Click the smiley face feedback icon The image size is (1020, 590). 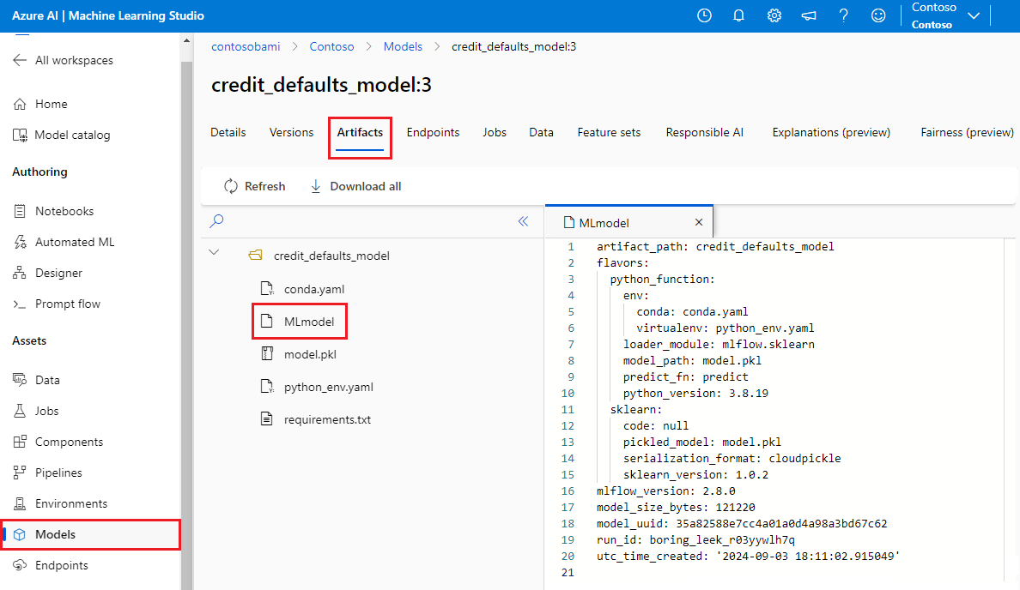[x=878, y=15]
